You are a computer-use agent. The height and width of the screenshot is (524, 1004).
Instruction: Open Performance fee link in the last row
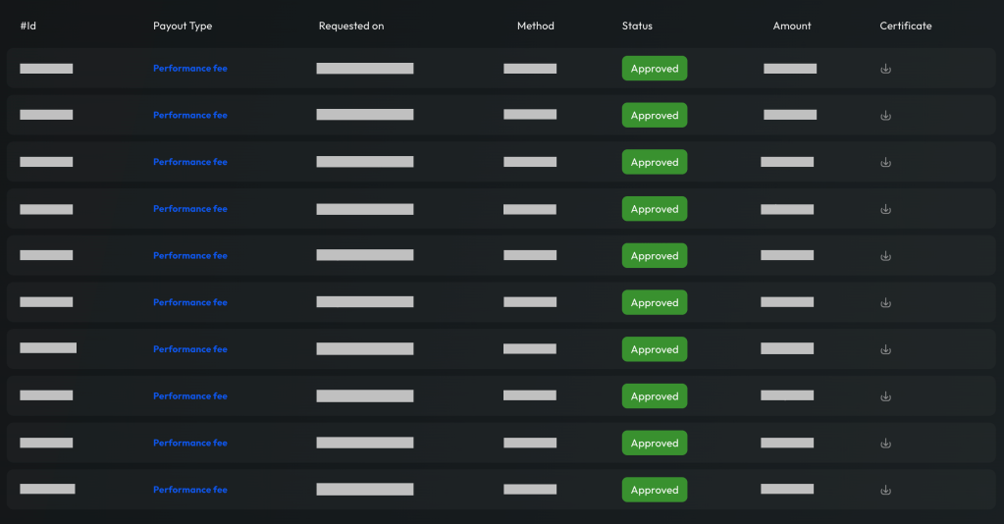[x=189, y=490]
